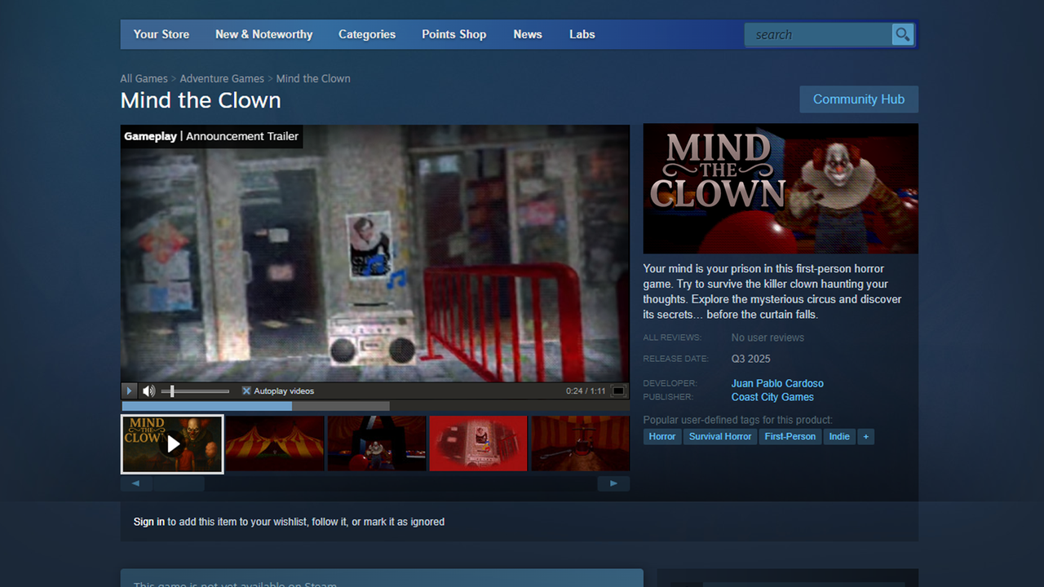Click the First-Person tag
The image size is (1044, 587).
point(790,437)
